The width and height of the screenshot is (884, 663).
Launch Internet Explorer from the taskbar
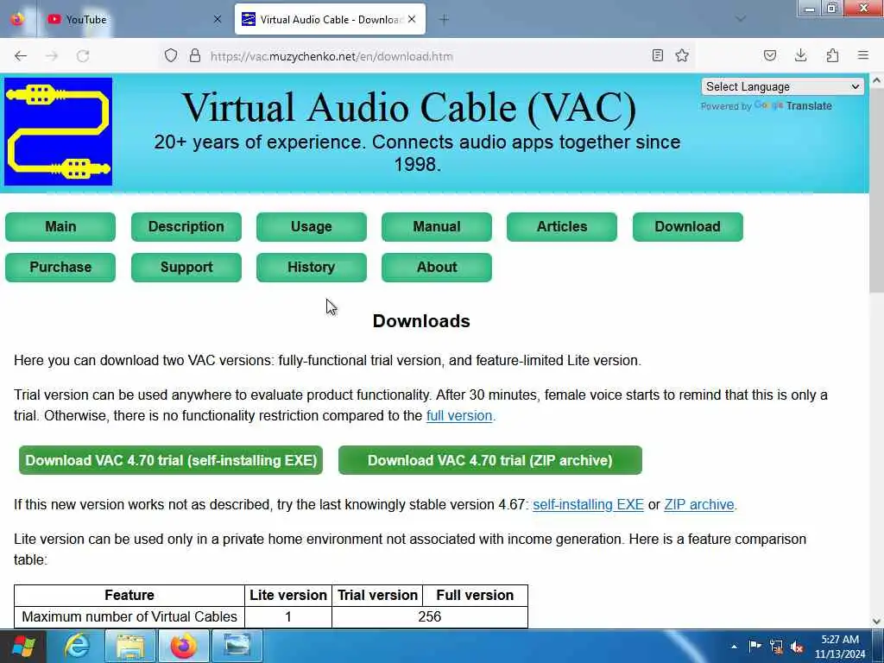click(77, 646)
